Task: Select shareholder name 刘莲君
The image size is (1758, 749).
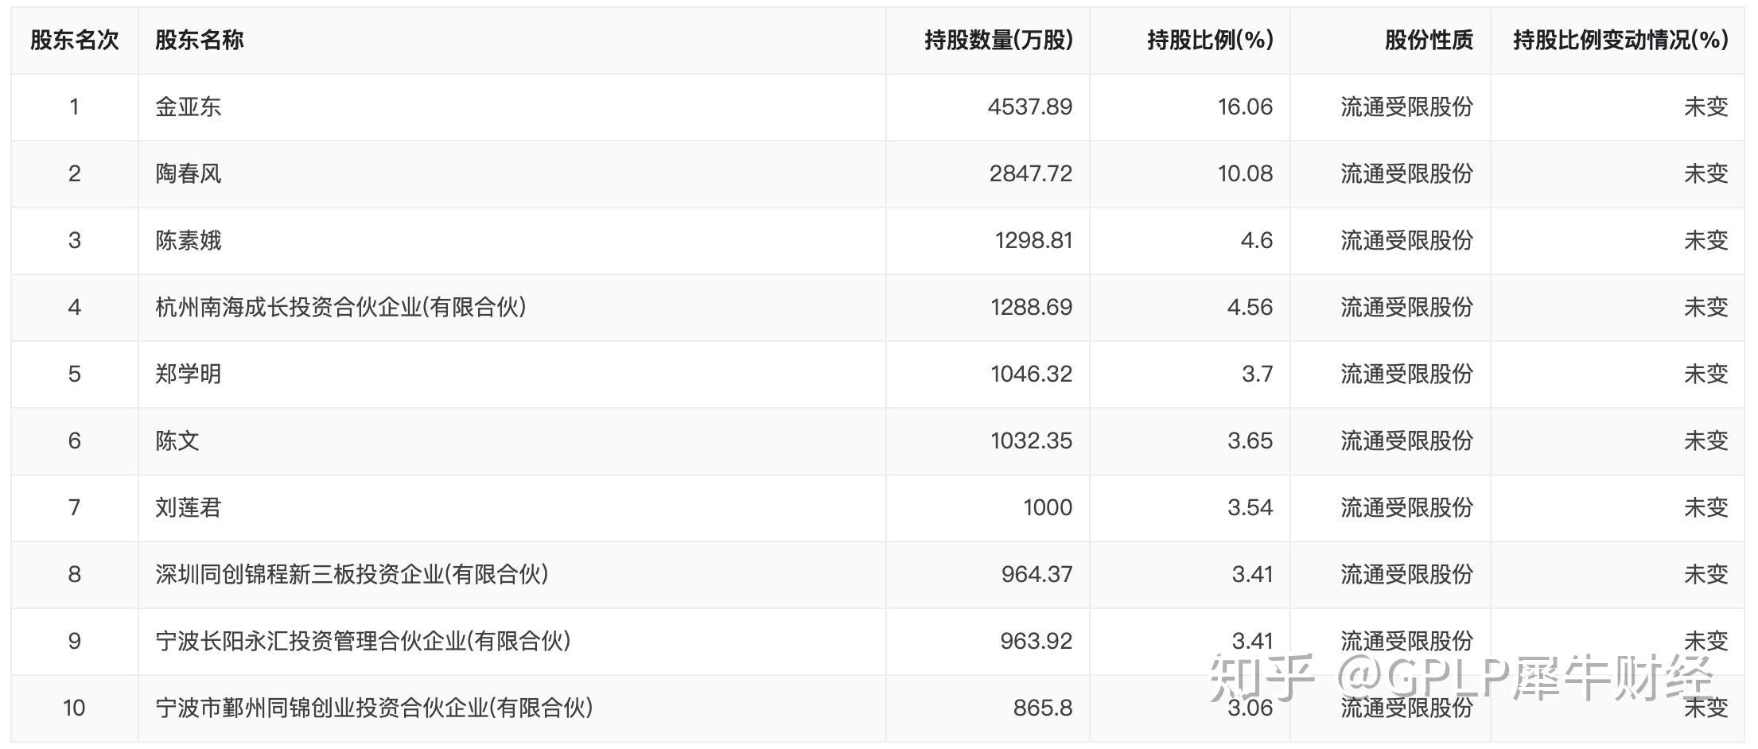Action: (x=189, y=507)
